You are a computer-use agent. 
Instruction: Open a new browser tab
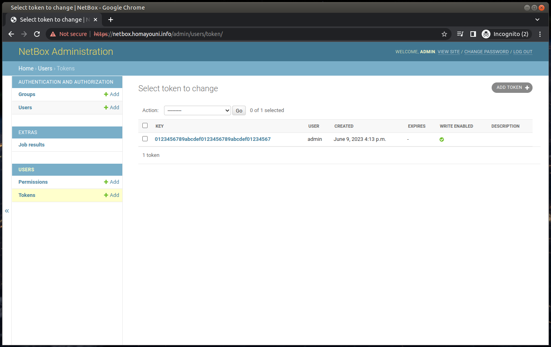coord(111,19)
